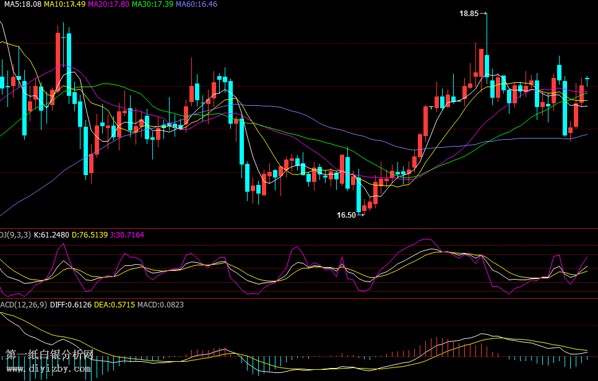
Task: Click the 16.50 low price annotation
Action: click(x=346, y=215)
